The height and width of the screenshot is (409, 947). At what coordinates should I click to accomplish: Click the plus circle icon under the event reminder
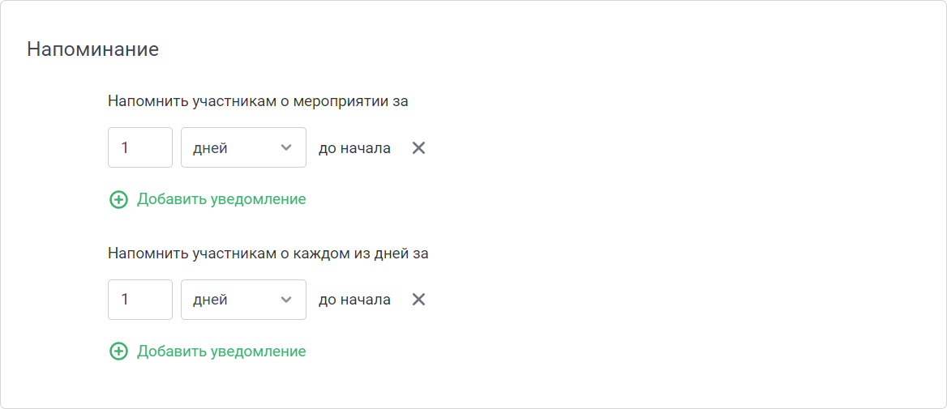click(x=118, y=200)
